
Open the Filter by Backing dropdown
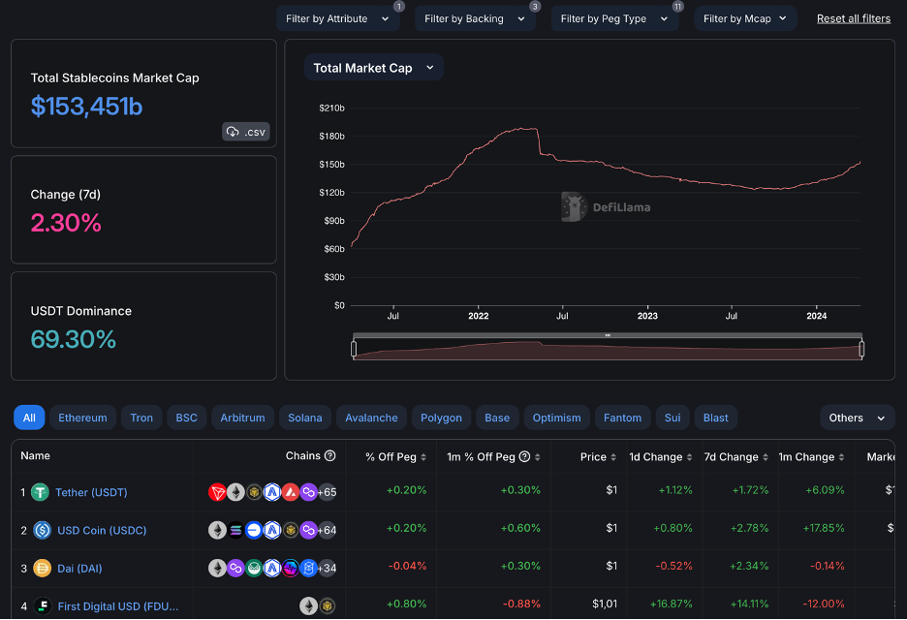click(475, 18)
